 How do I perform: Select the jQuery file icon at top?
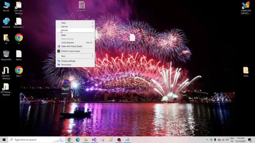[x=82, y=5]
